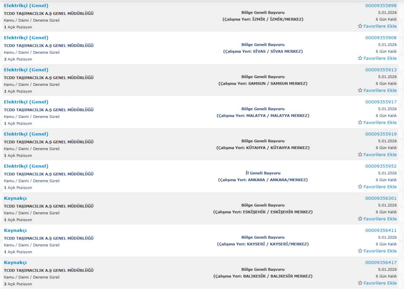Image resolution: width=404 pixels, height=289 pixels.
Task: Click listing number link 00009356301
Action: click(381, 198)
